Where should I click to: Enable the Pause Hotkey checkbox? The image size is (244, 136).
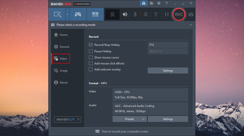click(91, 51)
